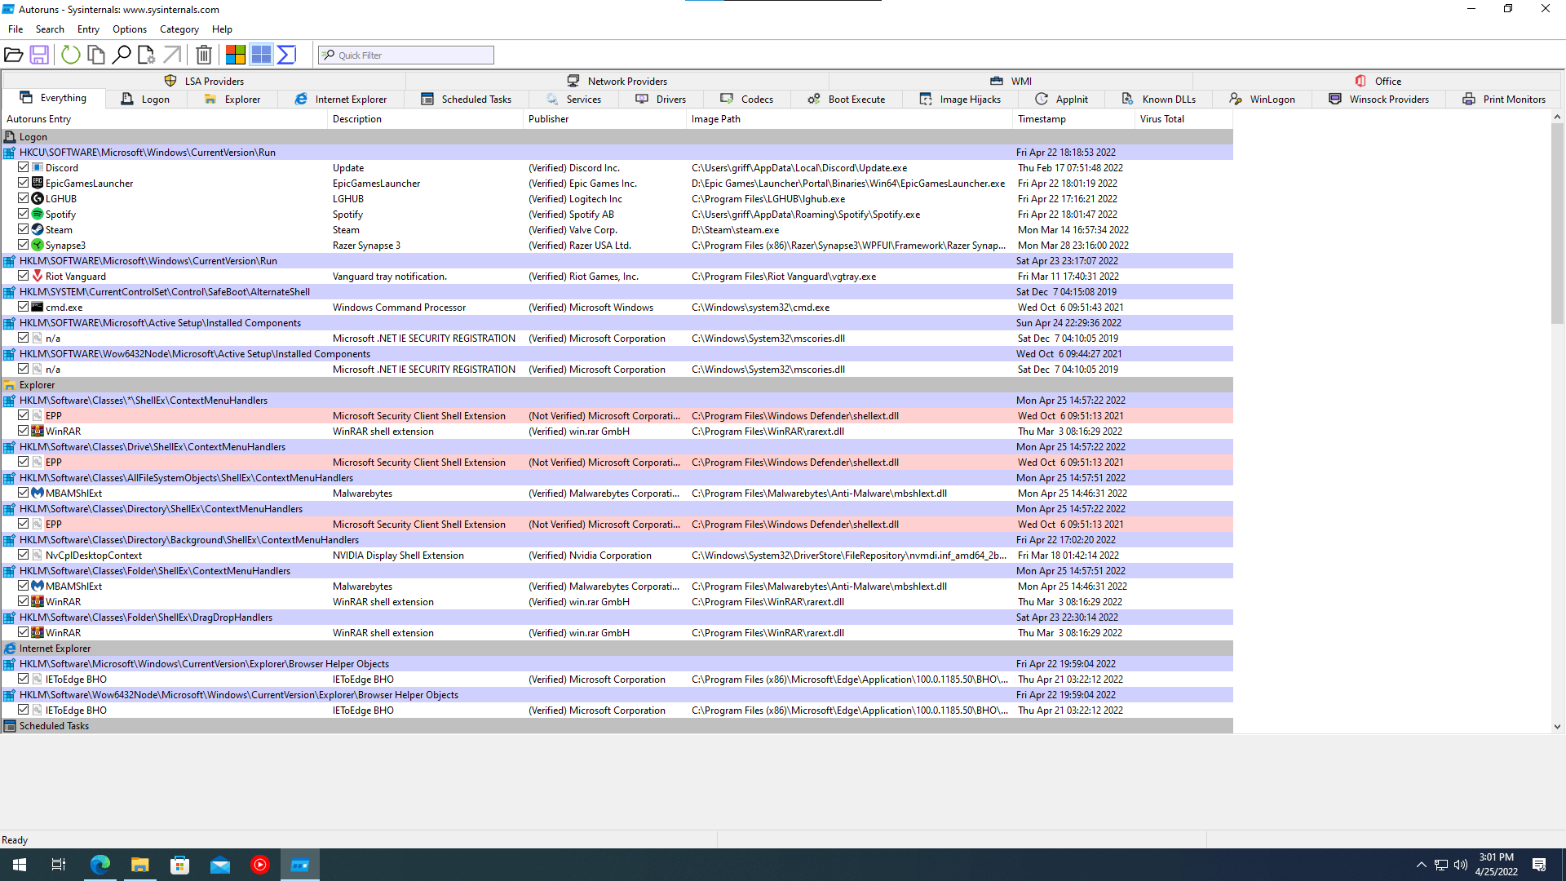Click the Sum/Statistics icon in toolbar

click(287, 55)
